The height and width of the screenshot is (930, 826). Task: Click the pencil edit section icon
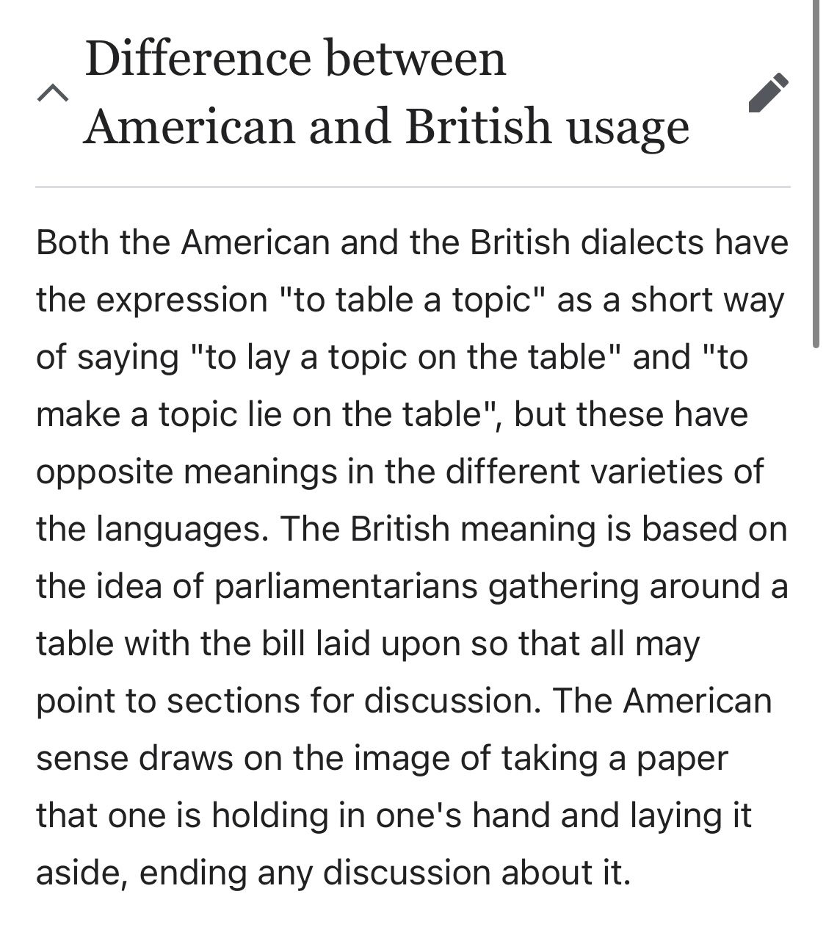[768, 93]
